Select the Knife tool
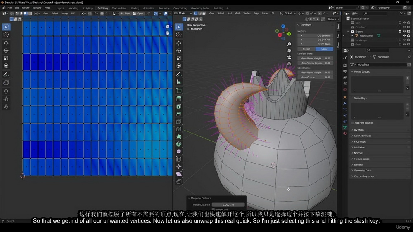413x232 pixels. click(179, 129)
